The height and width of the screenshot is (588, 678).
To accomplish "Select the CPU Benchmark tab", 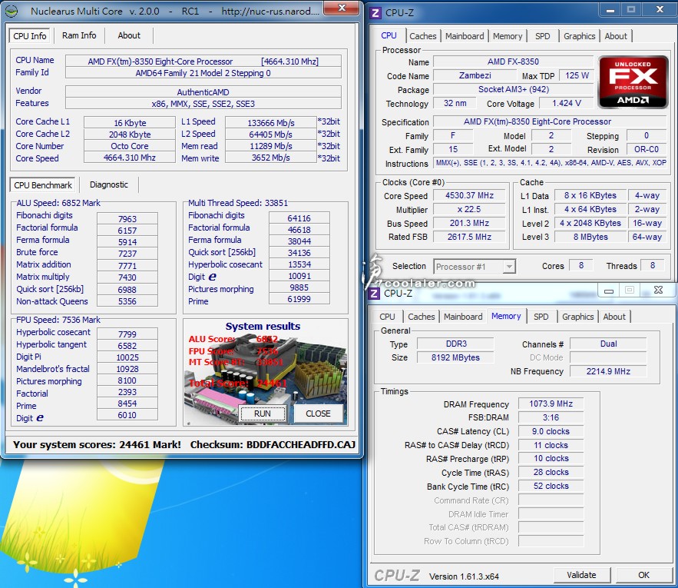I will [43, 185].
